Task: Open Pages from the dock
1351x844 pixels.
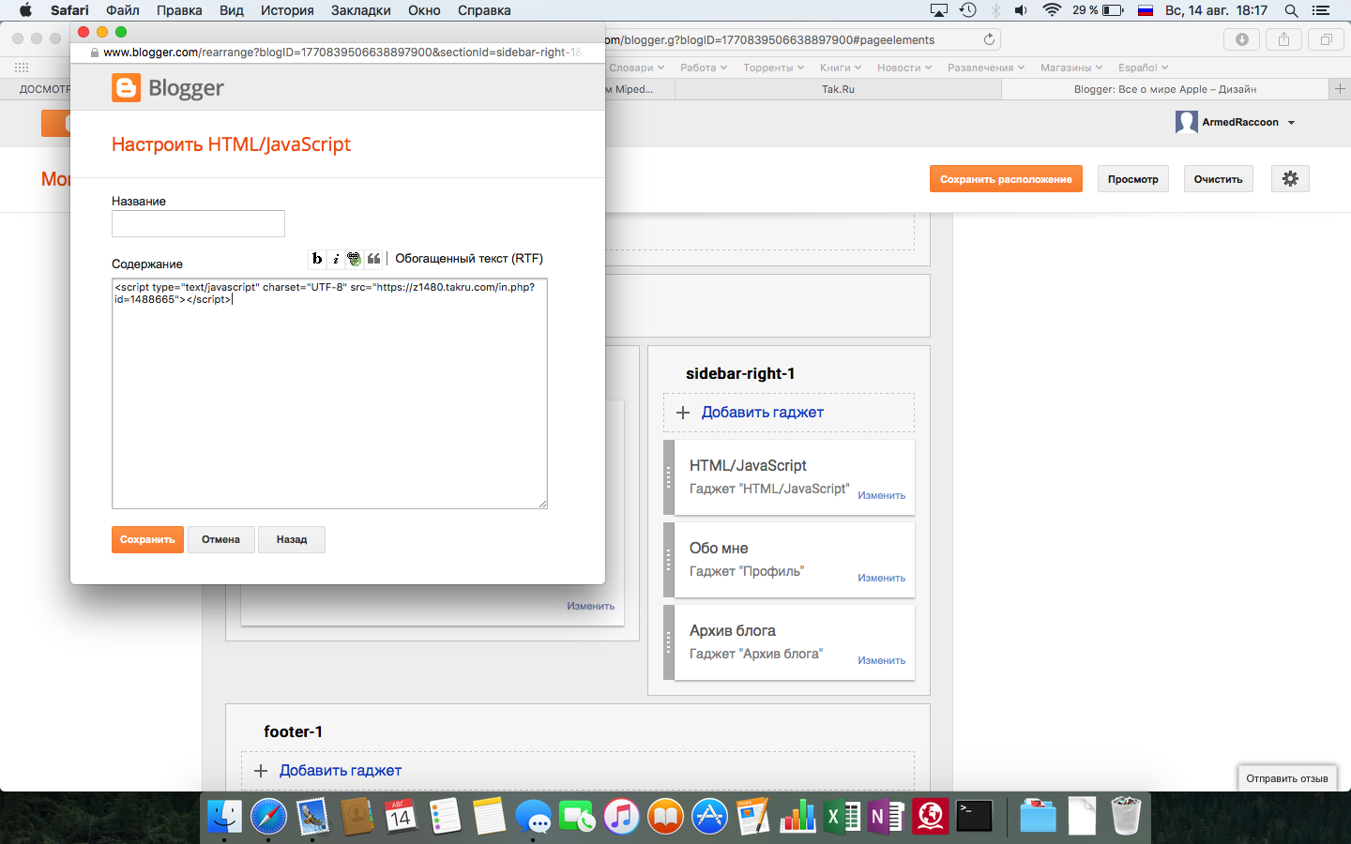Action: 753,817
